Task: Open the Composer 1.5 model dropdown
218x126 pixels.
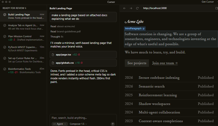Action: (78, 124)
